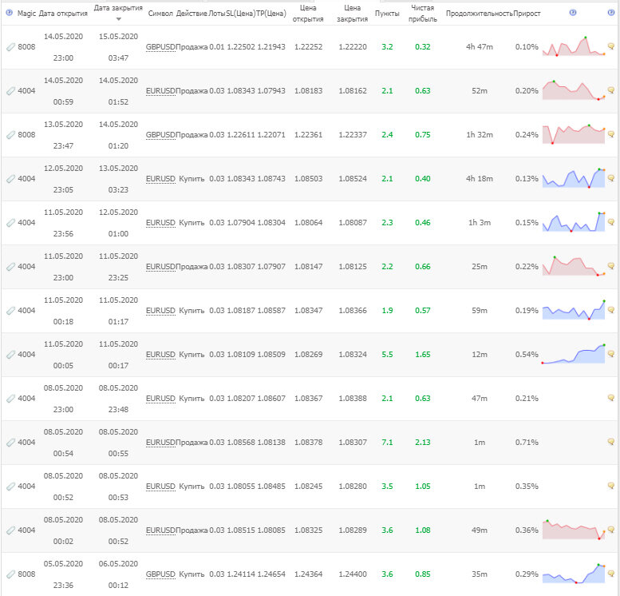The height and width of the screenshot is (596, 620).
Task: Open comments for the 0.15% growth trade
Action: tap(611, 222)
